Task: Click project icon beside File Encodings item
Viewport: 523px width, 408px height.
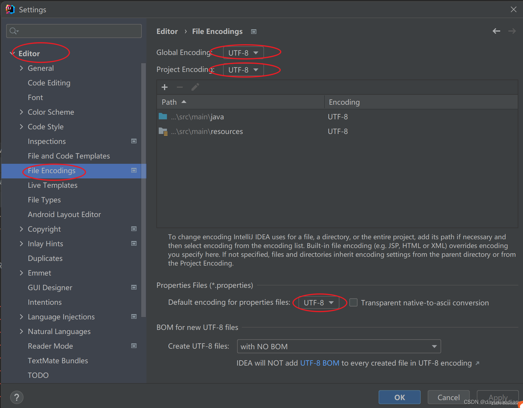Action: (x=134, y=170)
